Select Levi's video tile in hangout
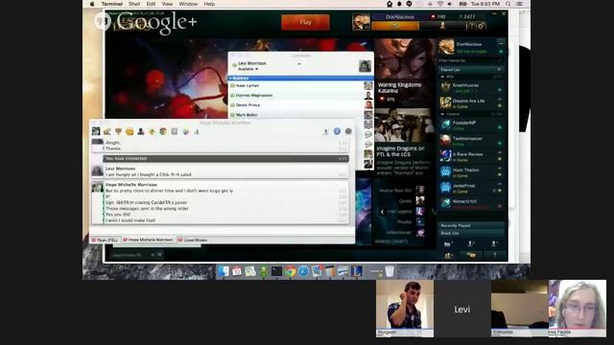The image size is (614, 345). coord(462,309)
